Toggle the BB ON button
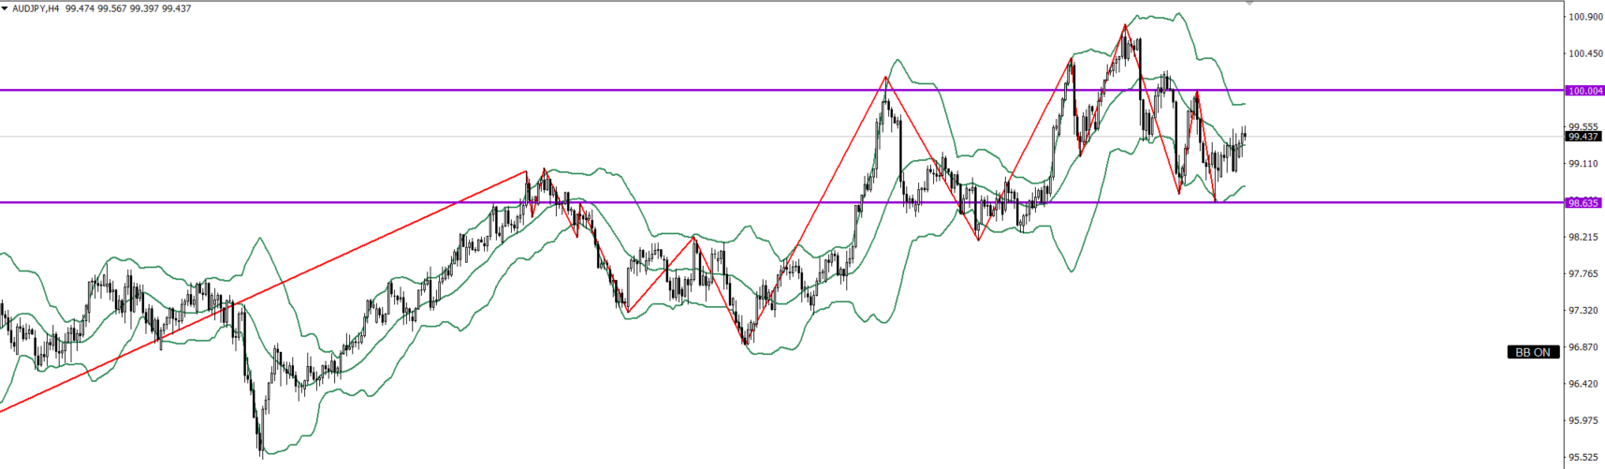The height and width of the screenshot is (469, 1605). 1533,352
